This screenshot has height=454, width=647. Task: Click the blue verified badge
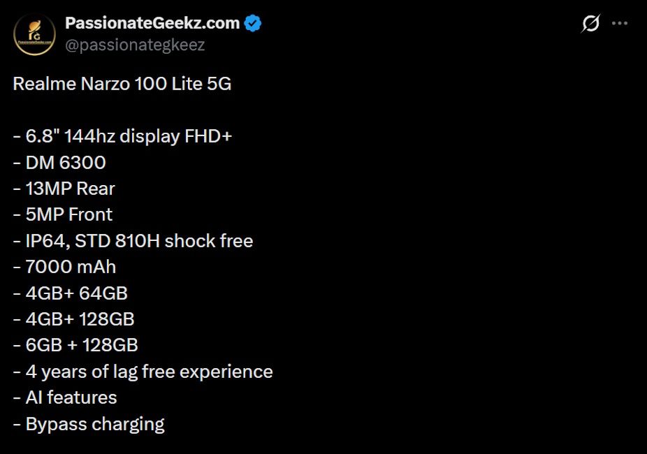250,22
